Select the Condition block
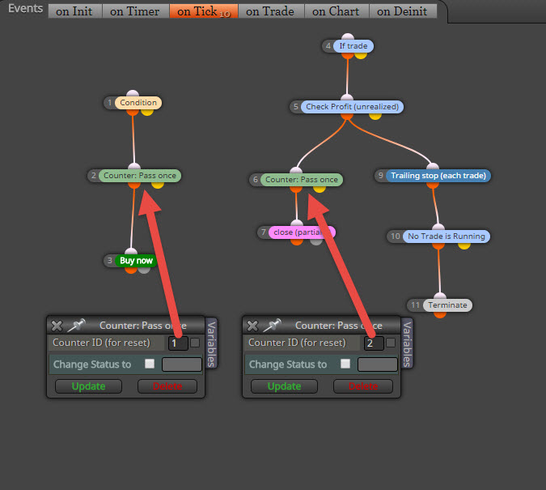The width and height of the screenshot is (546, 490). (138, 103)
